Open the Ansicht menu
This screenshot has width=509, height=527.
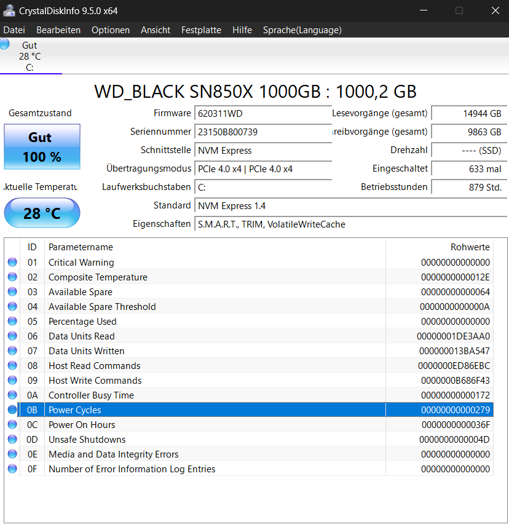[156, 30]
